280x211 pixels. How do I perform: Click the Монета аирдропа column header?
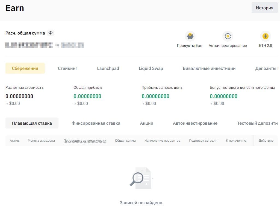41,141
